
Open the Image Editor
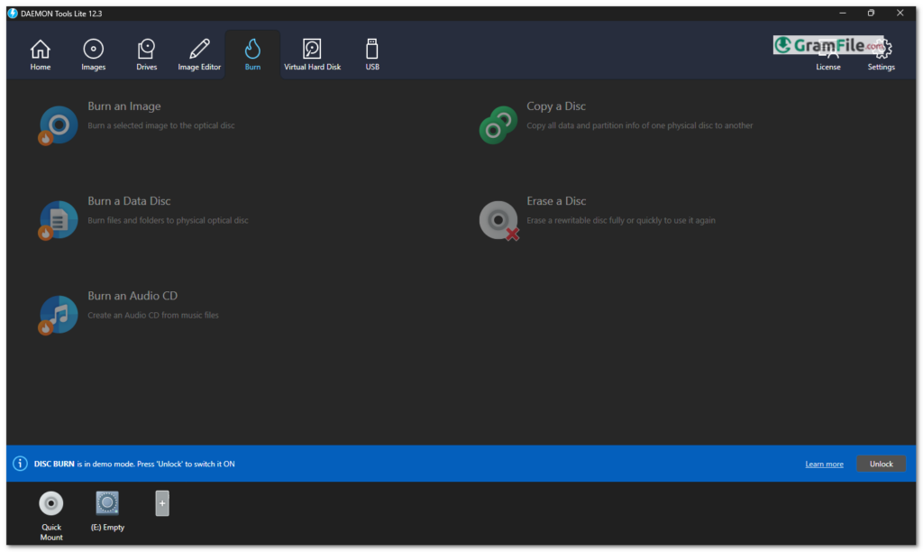pyautogui.click(x=199, y=54)
